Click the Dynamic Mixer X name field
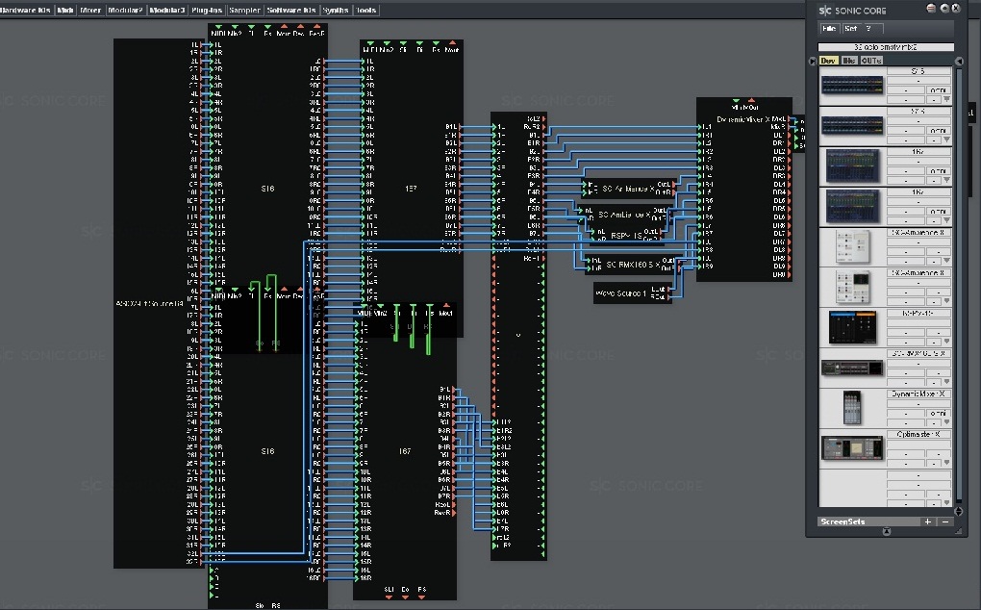The height and width of the screenshot is (610, 981). point(918,394)
